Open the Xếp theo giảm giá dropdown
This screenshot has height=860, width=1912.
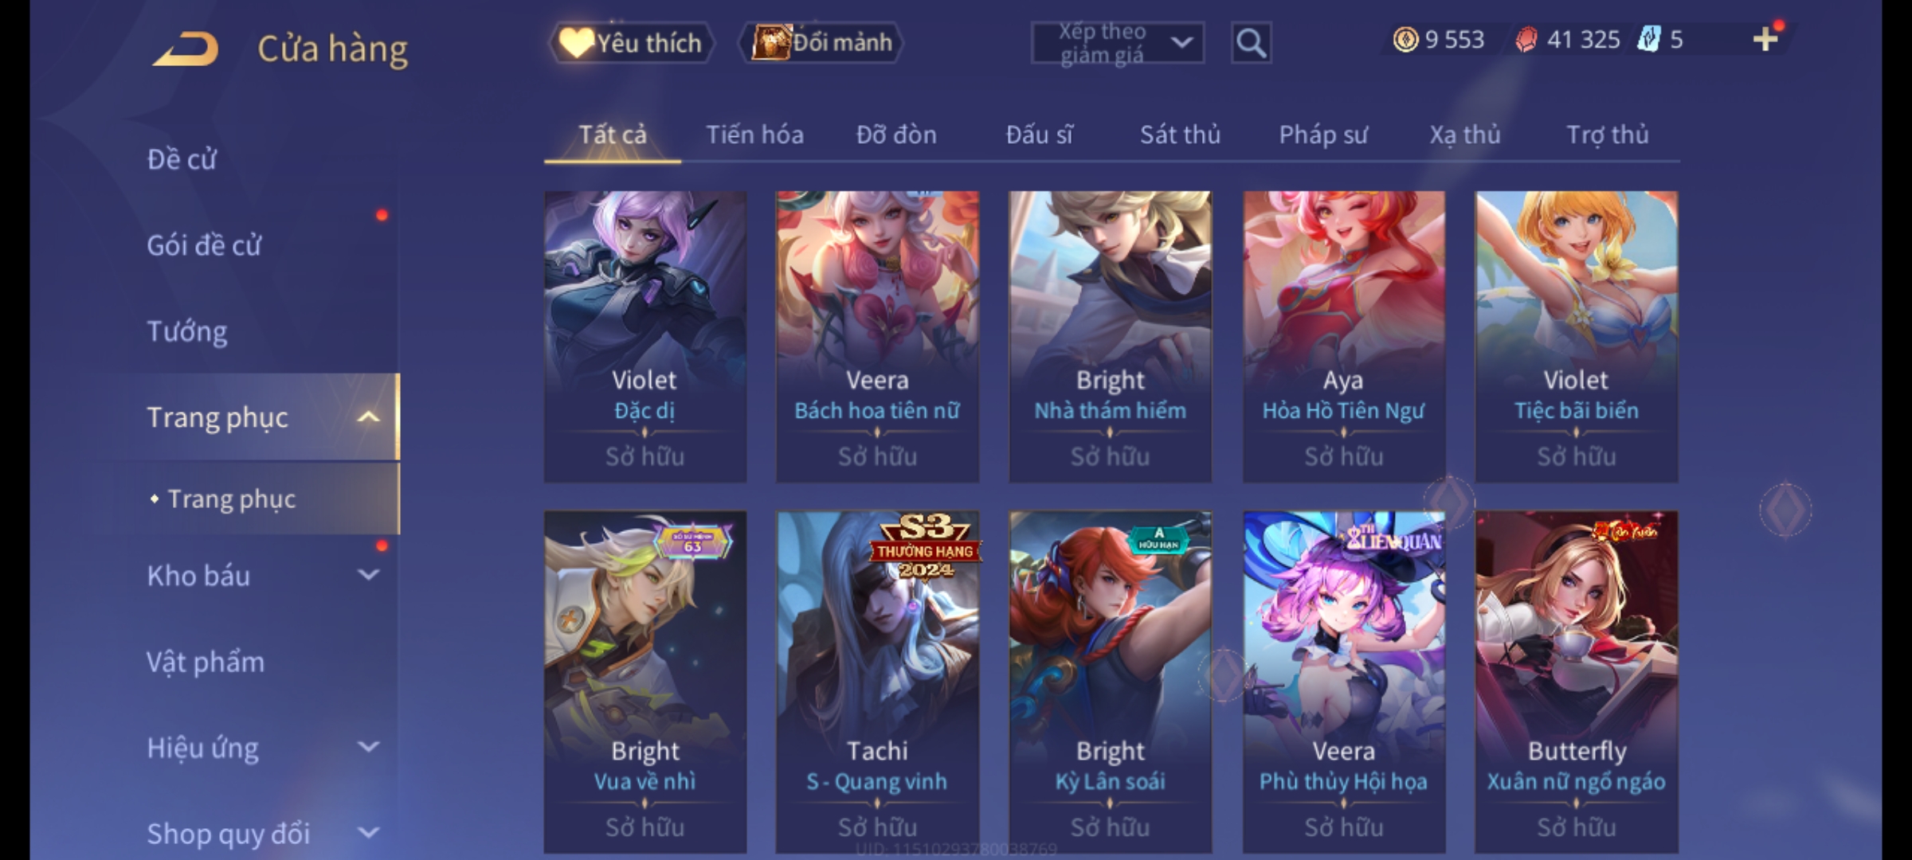point(1117,43)
